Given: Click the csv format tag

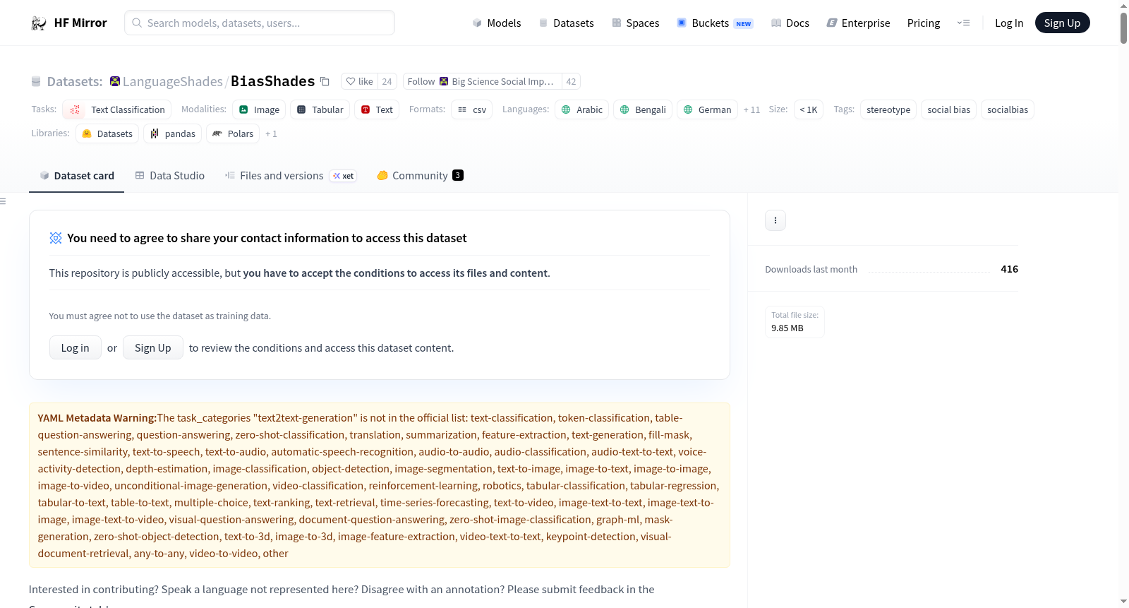Looking at the screenshot, I should (471, 109).
